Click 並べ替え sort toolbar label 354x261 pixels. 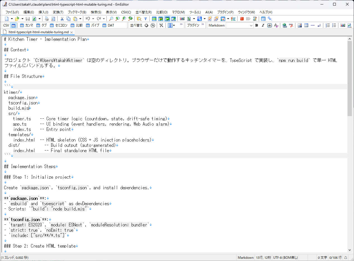tap(136, 25)
